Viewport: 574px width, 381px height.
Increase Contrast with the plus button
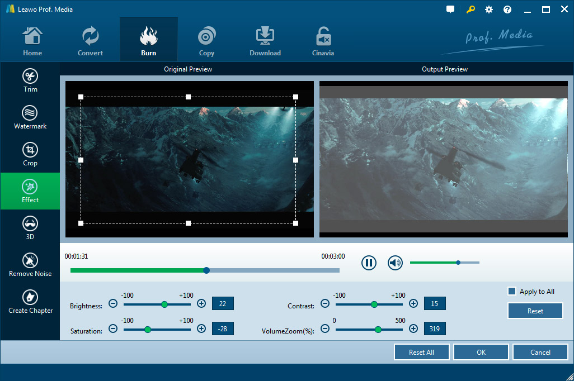(x=413, y=304)
